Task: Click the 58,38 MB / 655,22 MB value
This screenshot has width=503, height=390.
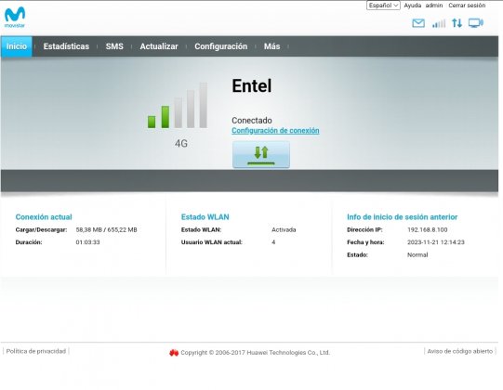Action: [x=106, y=229]
